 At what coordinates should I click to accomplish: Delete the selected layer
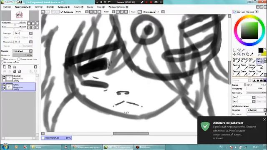[x=19, y=71]
